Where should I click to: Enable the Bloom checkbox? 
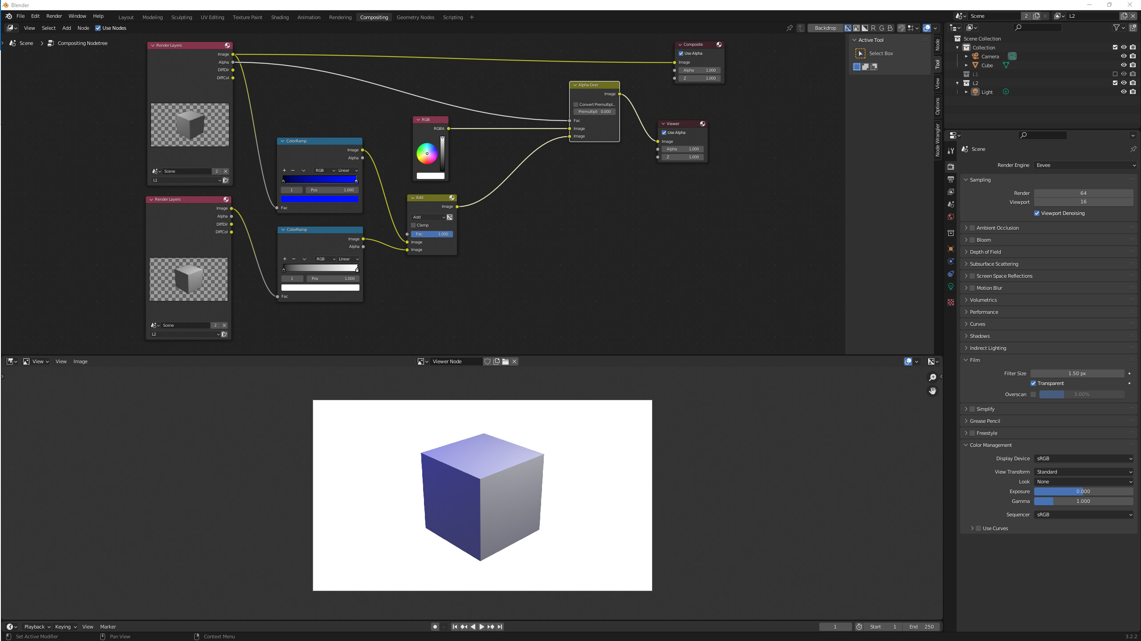(x=973, y=240)
